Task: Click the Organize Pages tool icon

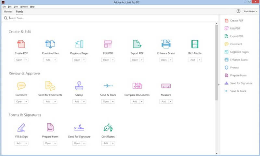Action: click(79, 44)
